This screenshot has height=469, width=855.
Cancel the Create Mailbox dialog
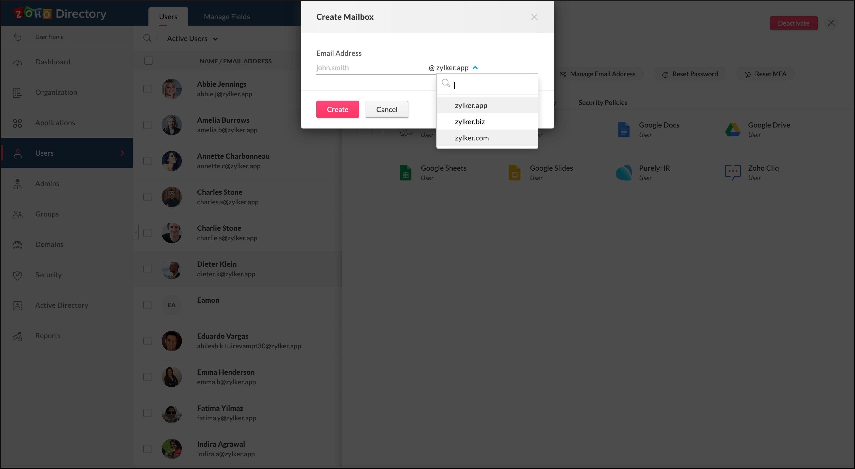point(386,110)
